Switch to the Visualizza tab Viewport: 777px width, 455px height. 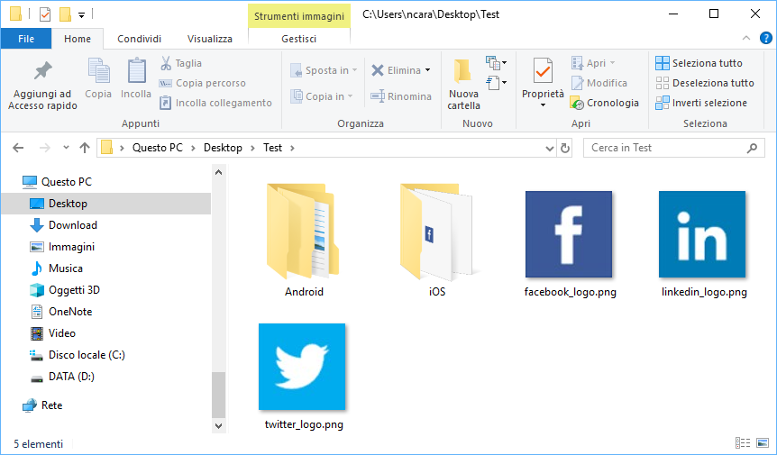[x=210, y=39]
